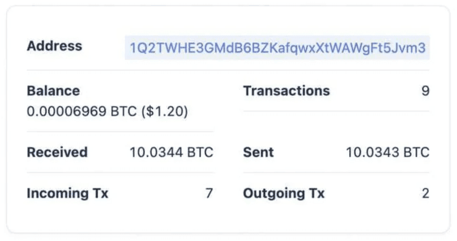457x241 pixels.
Task: Click the BTC unit in the balance line
Action: click(124, 112)
